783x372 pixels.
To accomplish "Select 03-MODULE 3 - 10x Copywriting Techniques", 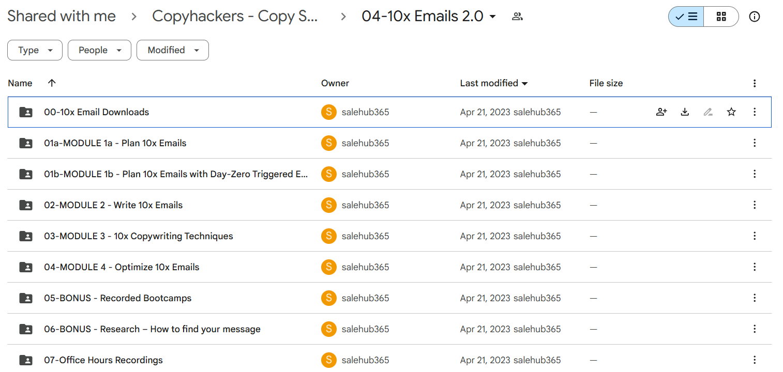I will pos(139,236).
